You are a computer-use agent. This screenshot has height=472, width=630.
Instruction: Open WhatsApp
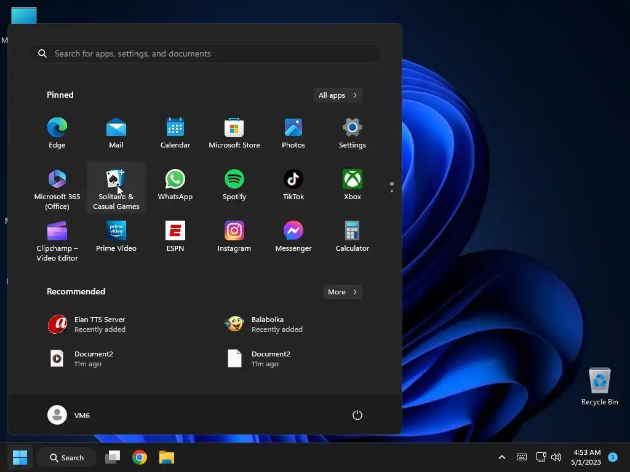tap(175, 186)
